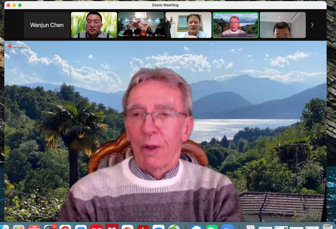
Task: Show next participants with the right arrow
Action: (x=312, y=25)
